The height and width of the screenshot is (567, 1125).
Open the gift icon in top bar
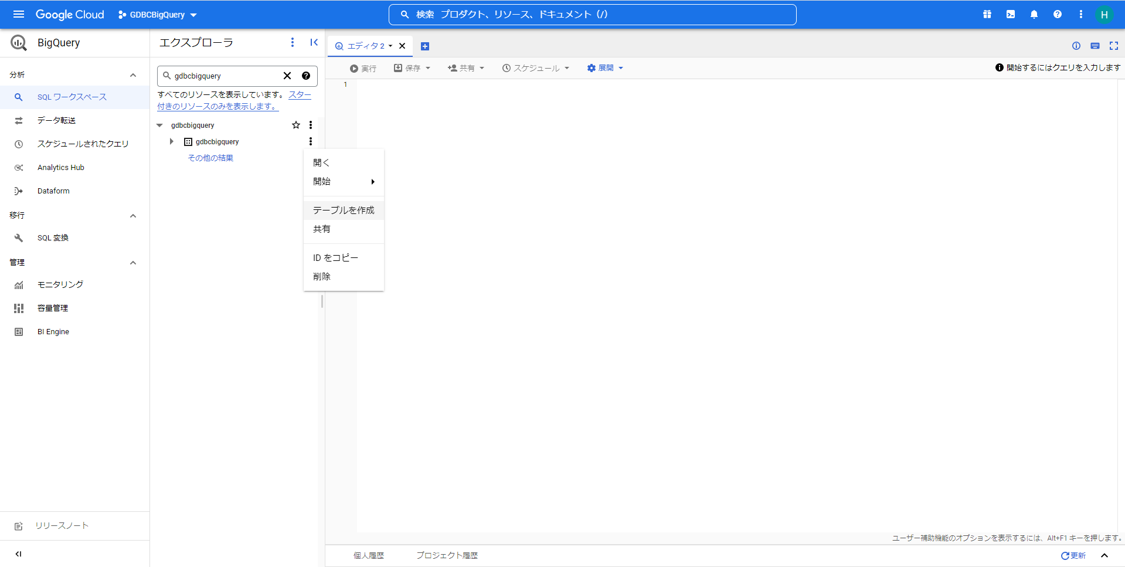tap(987, 14)
